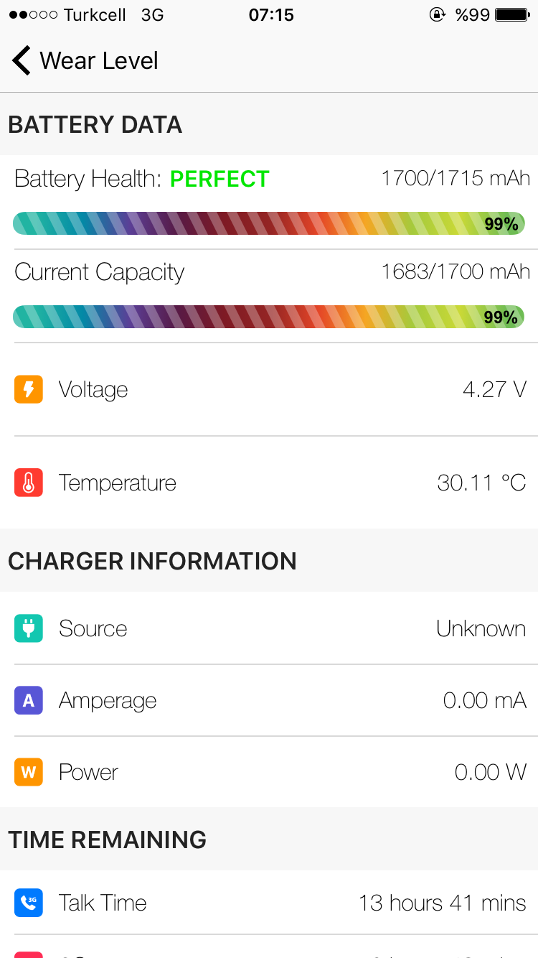Tap the rotation lock status icon
The image size is (538, 958).
click(x=437, y=15)
